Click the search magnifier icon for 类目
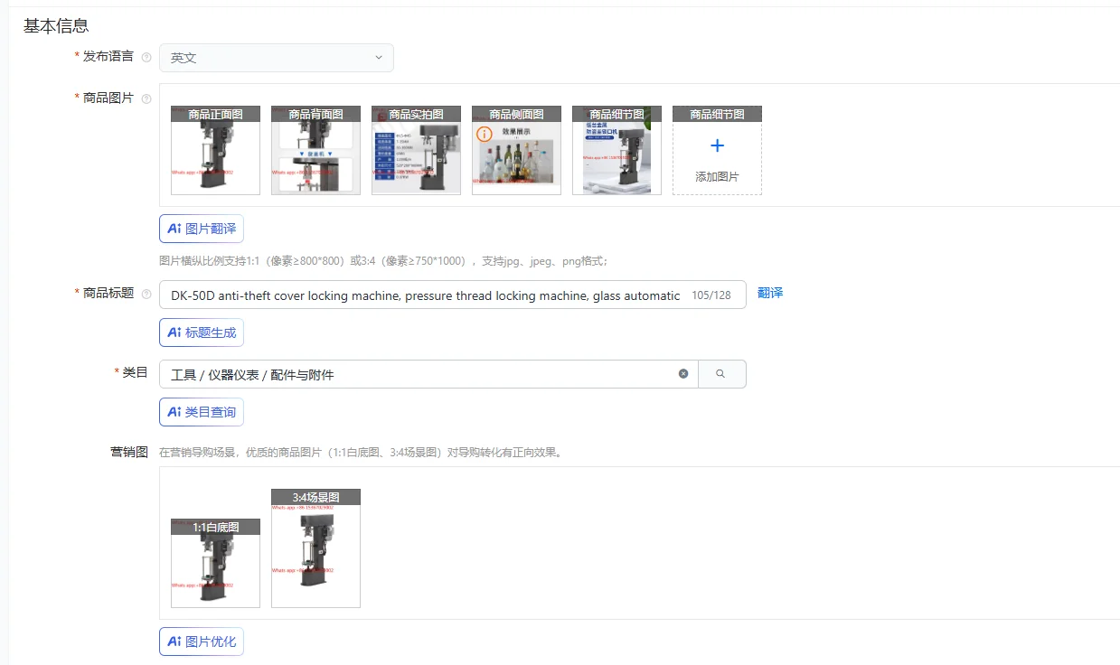The width and height of the screenshot is (1120, 665). [x=720, y=374]
